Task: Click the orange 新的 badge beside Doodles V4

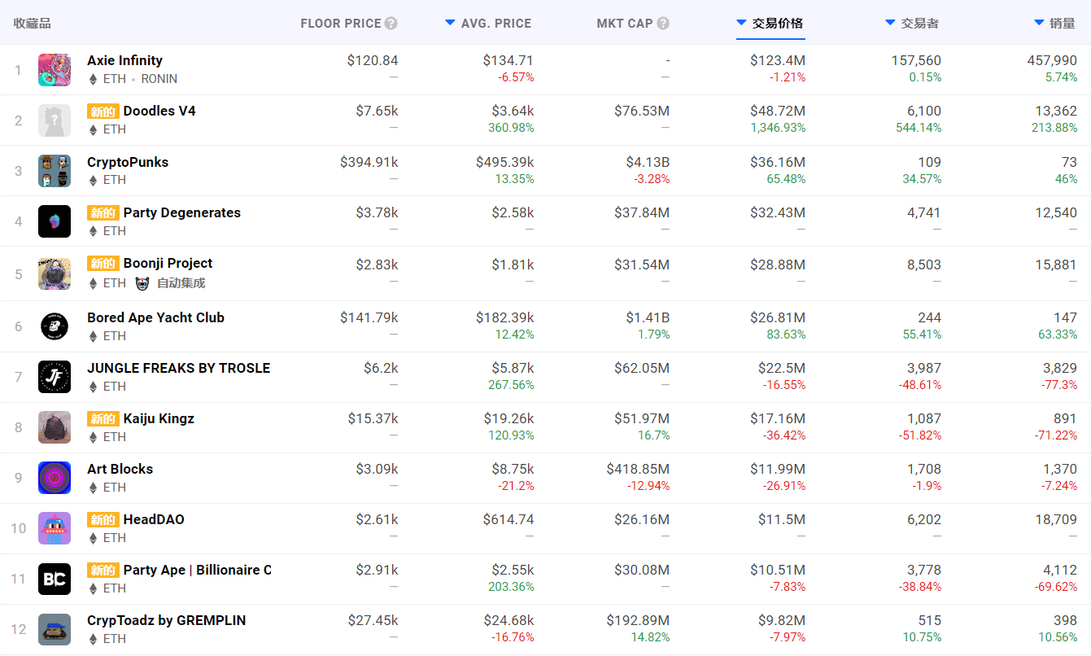Action: tap(103, 112)
